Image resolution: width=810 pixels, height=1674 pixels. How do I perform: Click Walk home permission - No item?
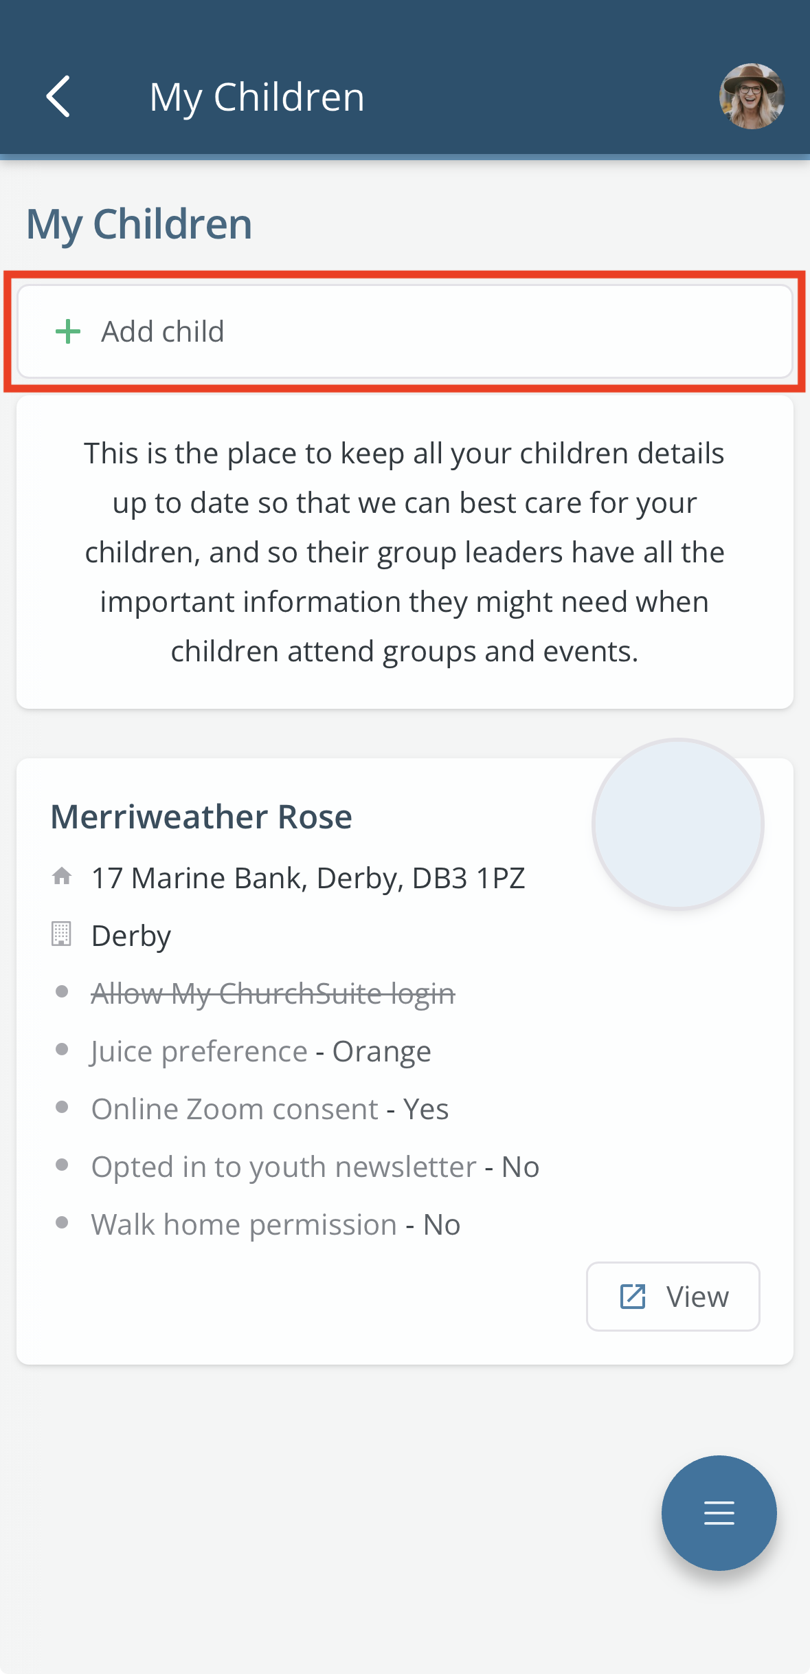tap(275, 1224)
